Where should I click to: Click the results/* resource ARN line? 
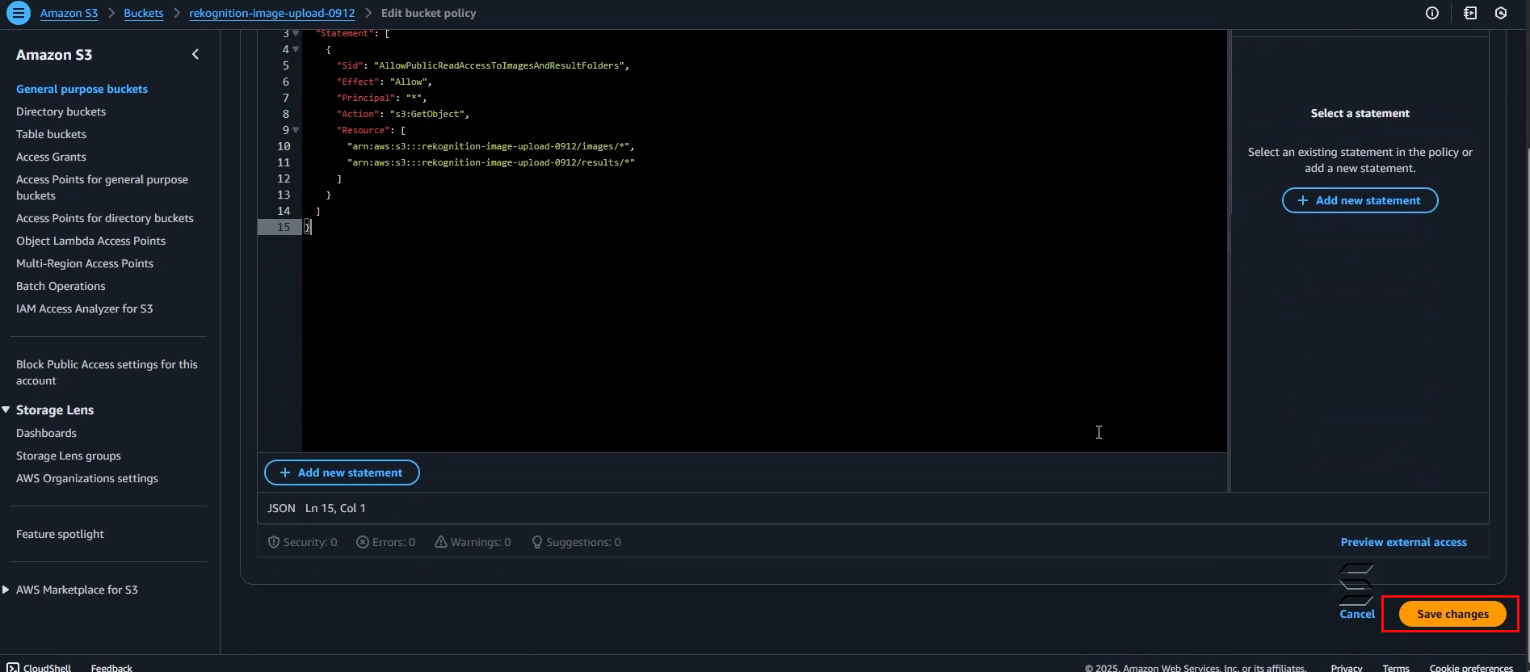point(491,162)
